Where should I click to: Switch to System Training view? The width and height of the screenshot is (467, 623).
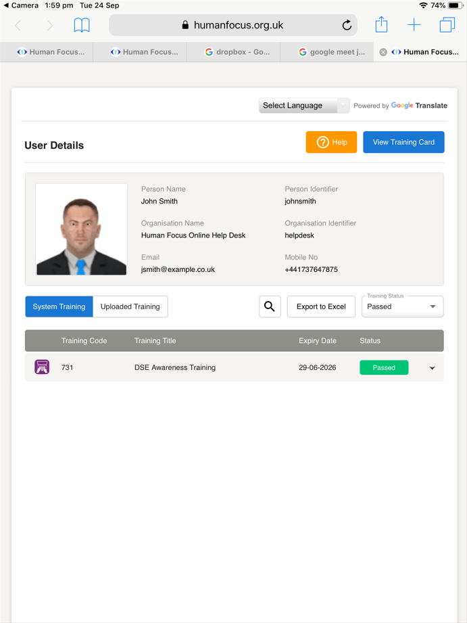[59, 306]
